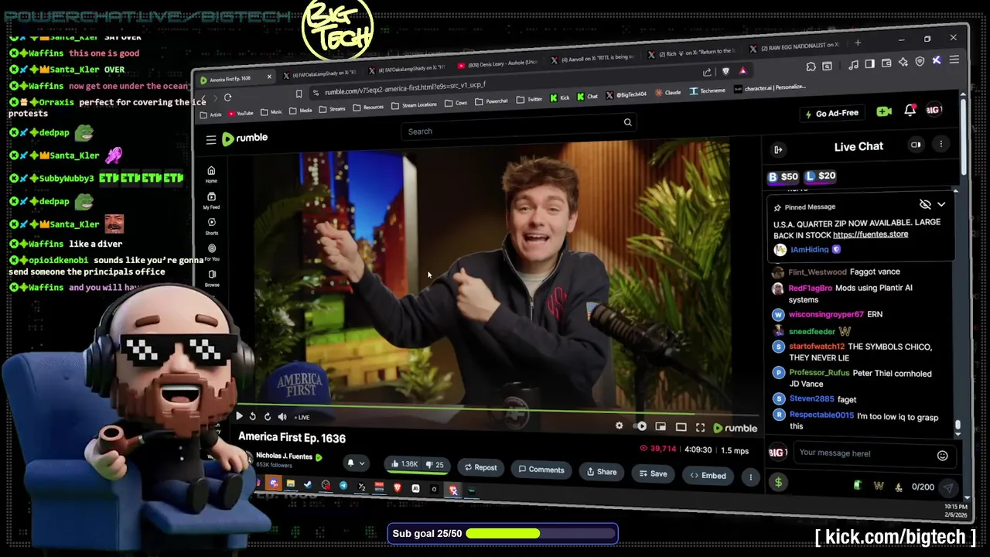Open Claude bookmark
This screenshot has height=557, width=990.
point(670,92)
